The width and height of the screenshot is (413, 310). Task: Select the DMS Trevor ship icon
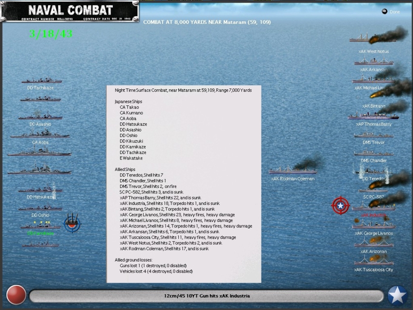point(373,135)
